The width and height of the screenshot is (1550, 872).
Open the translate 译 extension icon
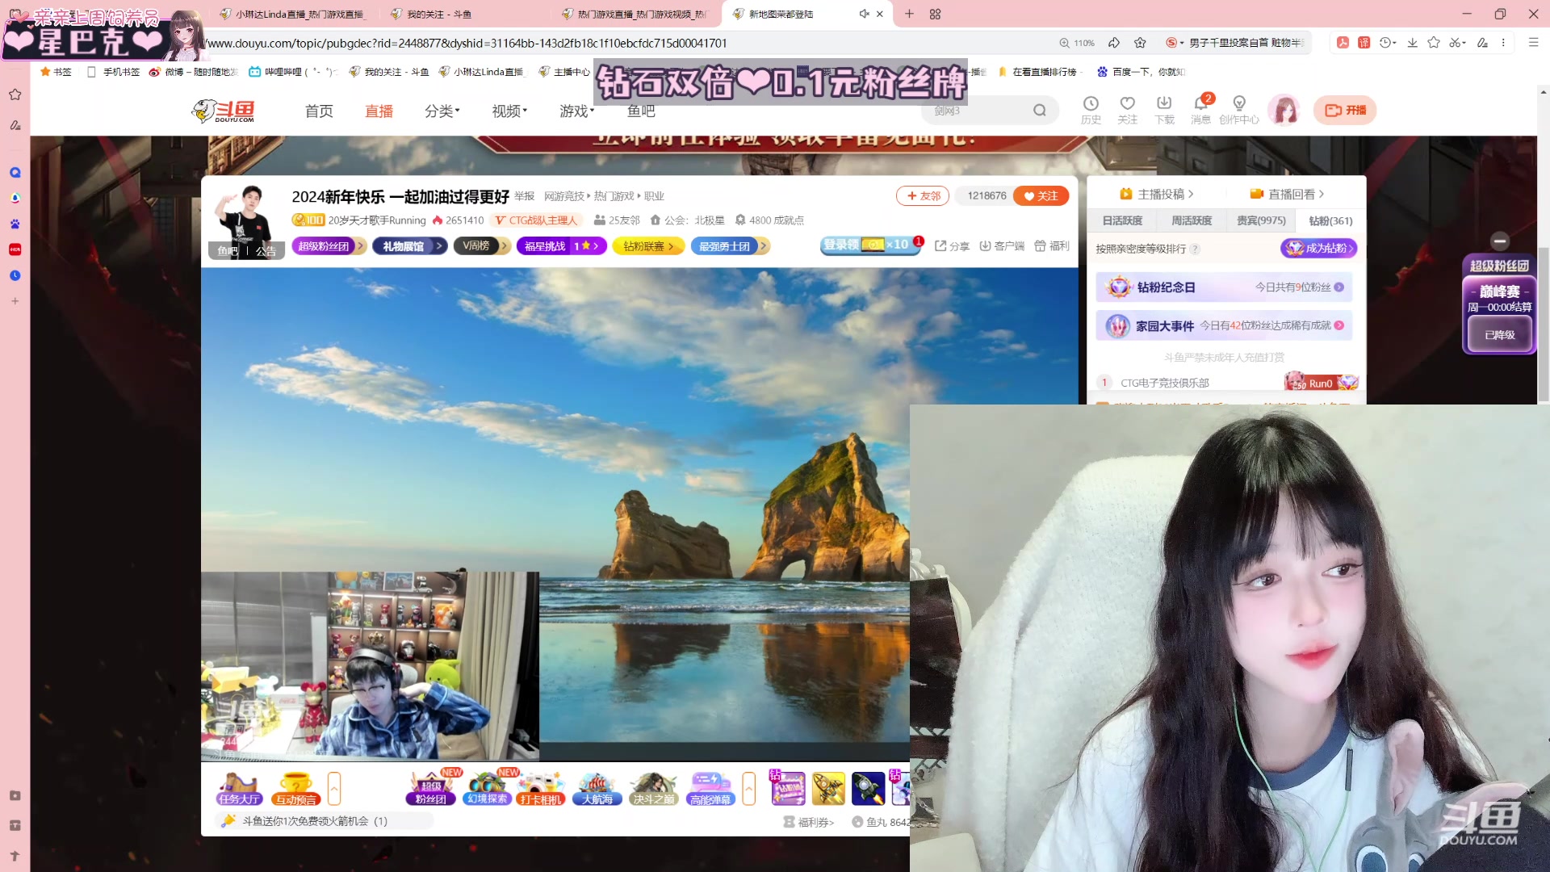[1364, 43]
